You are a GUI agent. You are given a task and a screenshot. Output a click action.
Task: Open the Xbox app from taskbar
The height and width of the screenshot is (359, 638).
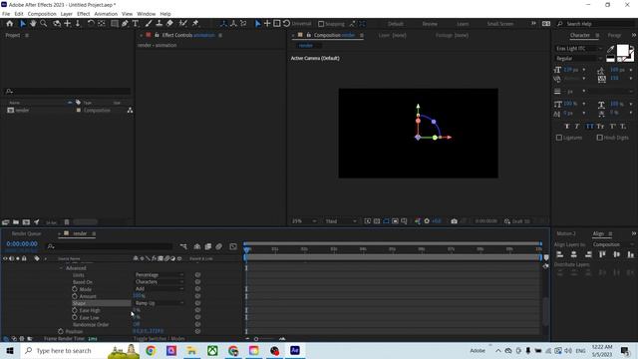click(x=212, y=350)
